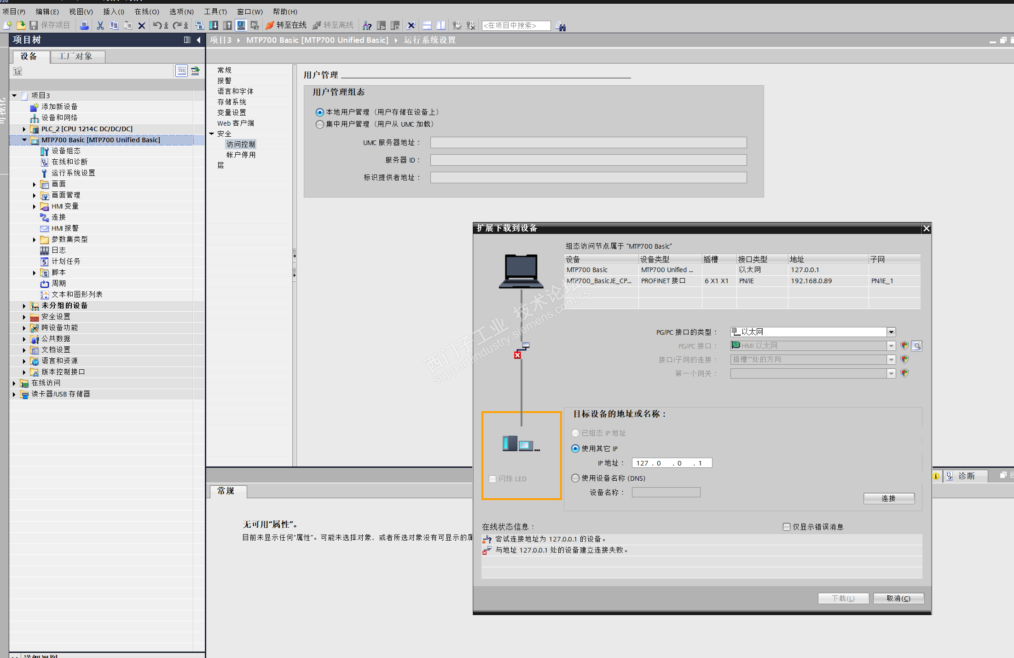The image size is (1014, 658).
Task: Click the search magnifier icon beside PG/PC 接口
Action: pos(916,346)
